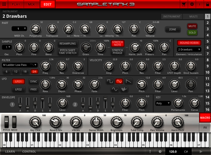Toggle LFO FREE mode
This screenshot has height=155, width=211.
(34, 89)
